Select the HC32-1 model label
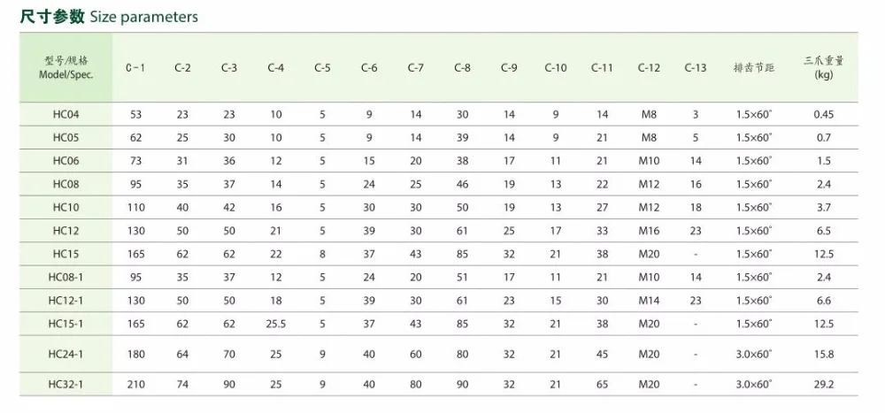885x413 pixels. tap(66, 384)
